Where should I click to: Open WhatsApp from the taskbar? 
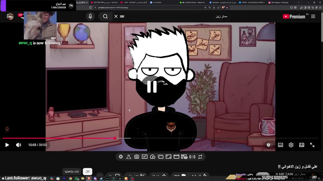point(76,178)
